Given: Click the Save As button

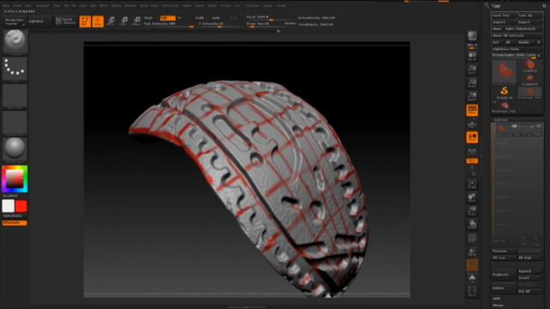Looking at the screenshot, I should point(529,15).
